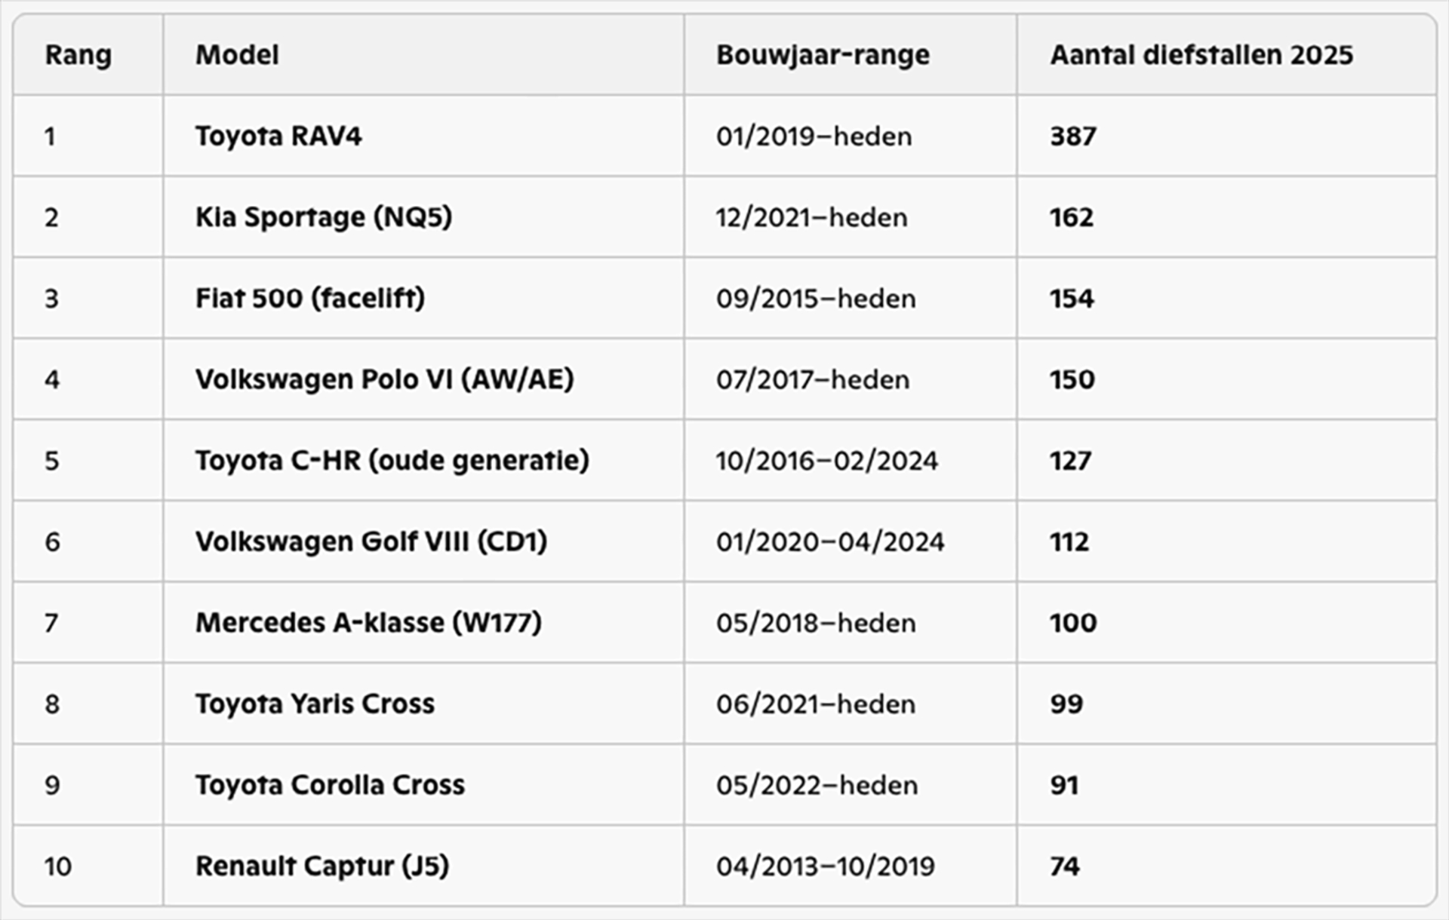This screenshot has height=920, width=1449.
Task: Select Volkswagen Polo VI (AW/AE) cell
Action: [384, 379]
